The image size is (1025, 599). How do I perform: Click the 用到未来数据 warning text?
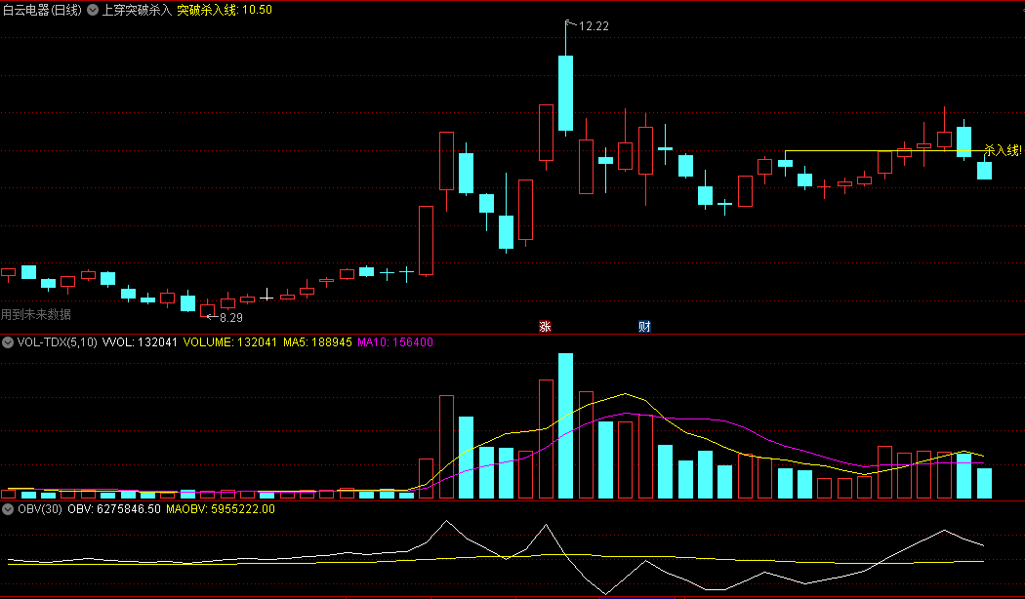36,314
